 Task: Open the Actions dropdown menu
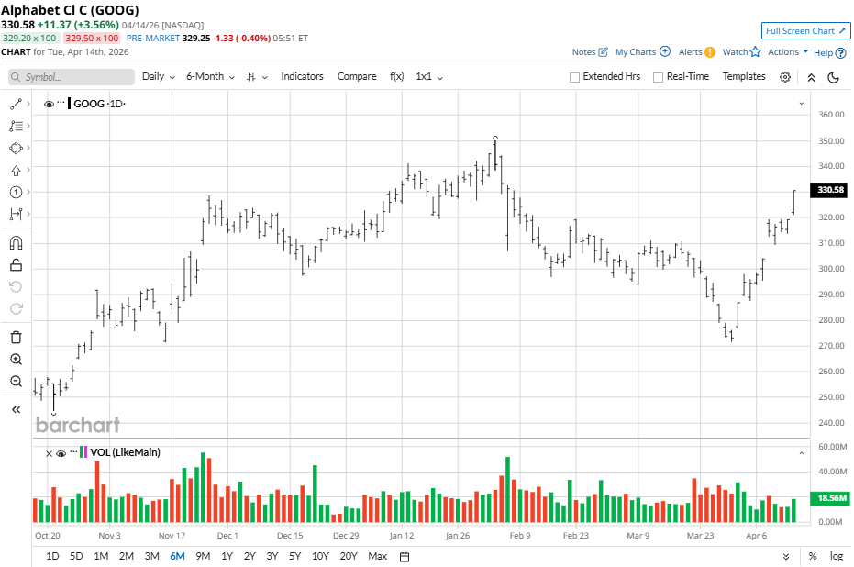(x=788, y=52)
